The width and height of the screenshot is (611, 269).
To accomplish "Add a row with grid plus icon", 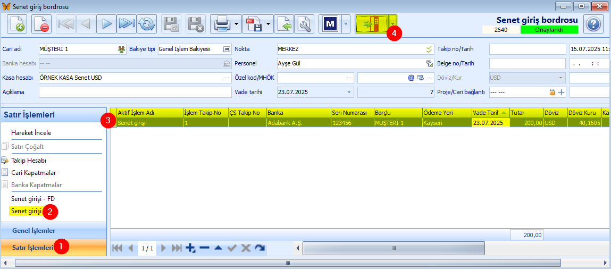I will tap(190, 248).
